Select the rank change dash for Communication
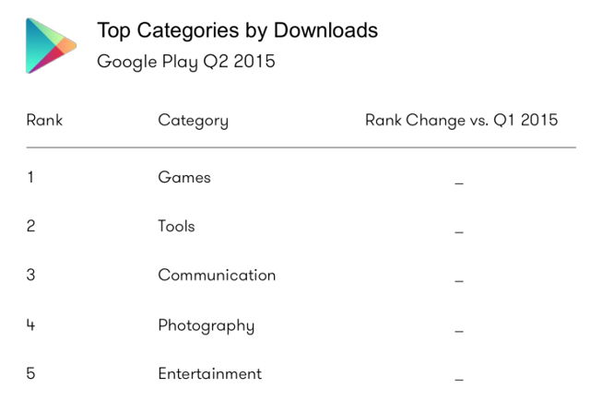 [x=459, y=281]
